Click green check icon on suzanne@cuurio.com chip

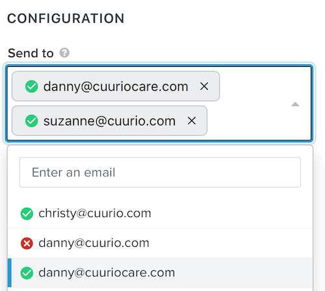click(x=32, y=121)
